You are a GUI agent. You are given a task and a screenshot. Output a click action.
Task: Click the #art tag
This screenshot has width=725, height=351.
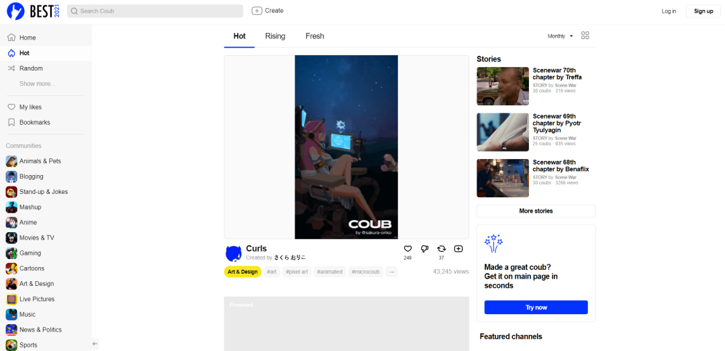click(x=271, y=272)
